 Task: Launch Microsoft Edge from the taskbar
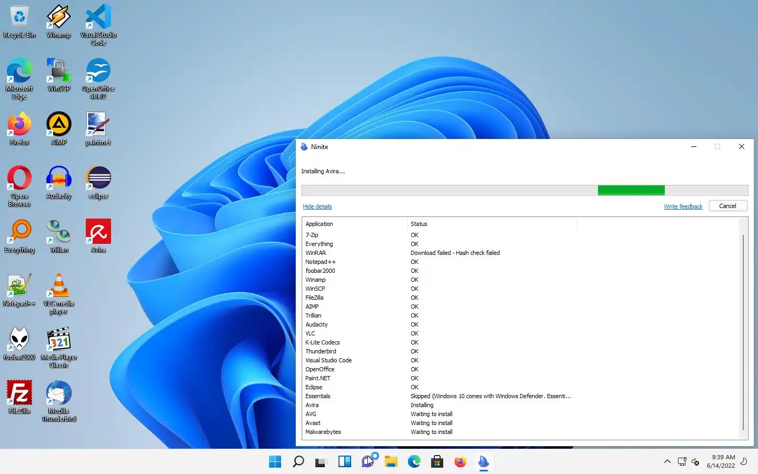[414, 462]
